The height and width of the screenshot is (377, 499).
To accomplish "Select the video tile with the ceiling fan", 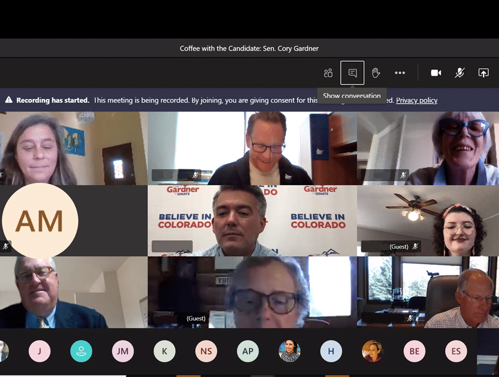I will pos(428,221).
